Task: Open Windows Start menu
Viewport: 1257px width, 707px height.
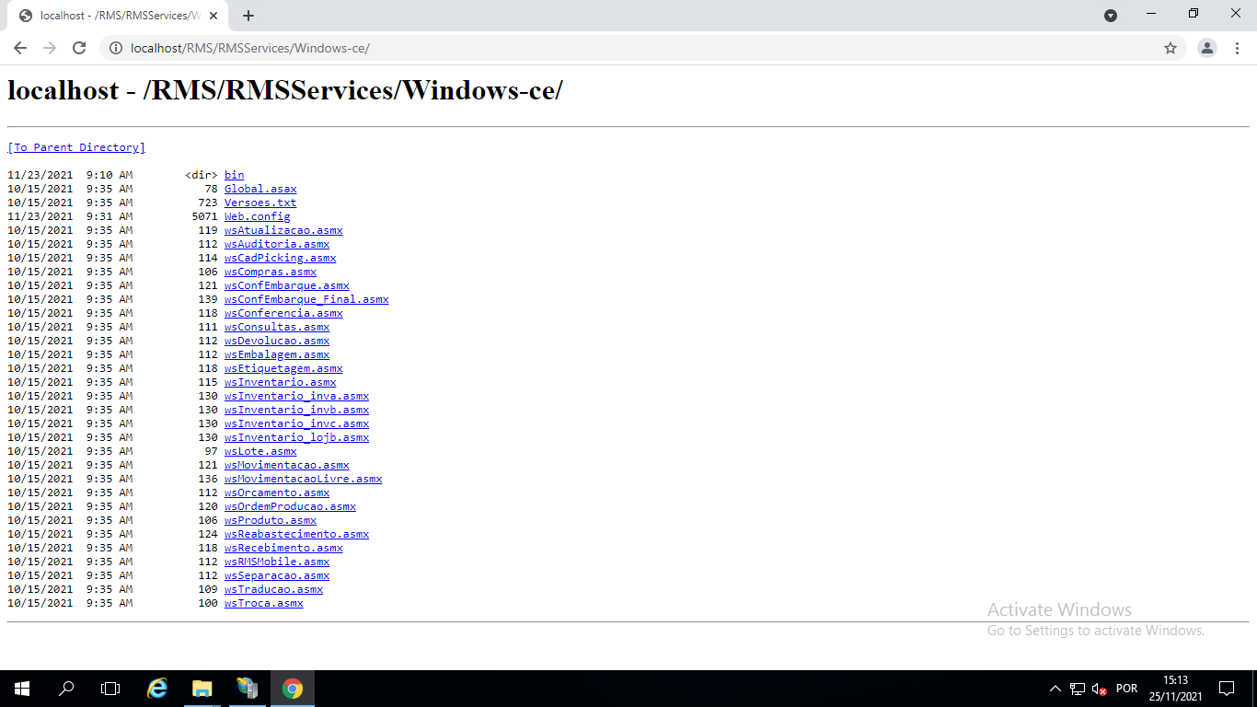Action: (22, 689)
